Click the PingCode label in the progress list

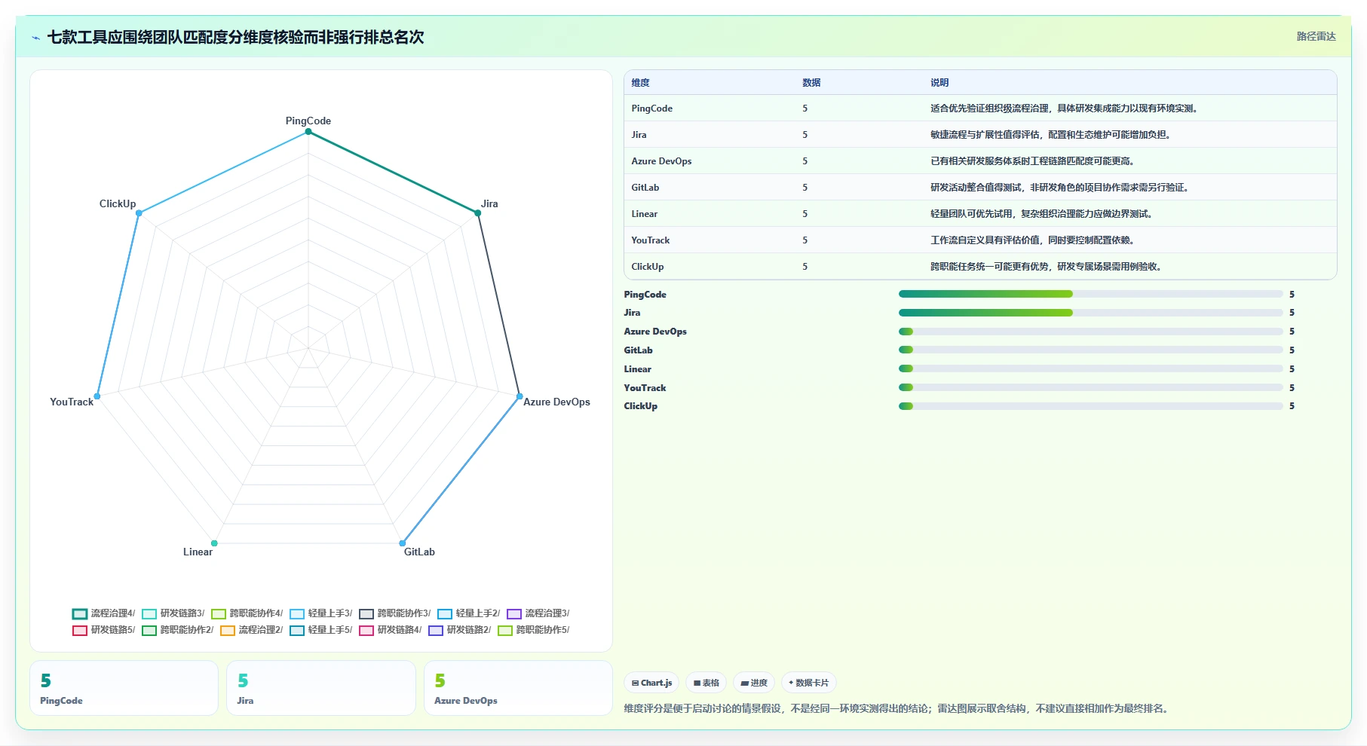(645, 295)
